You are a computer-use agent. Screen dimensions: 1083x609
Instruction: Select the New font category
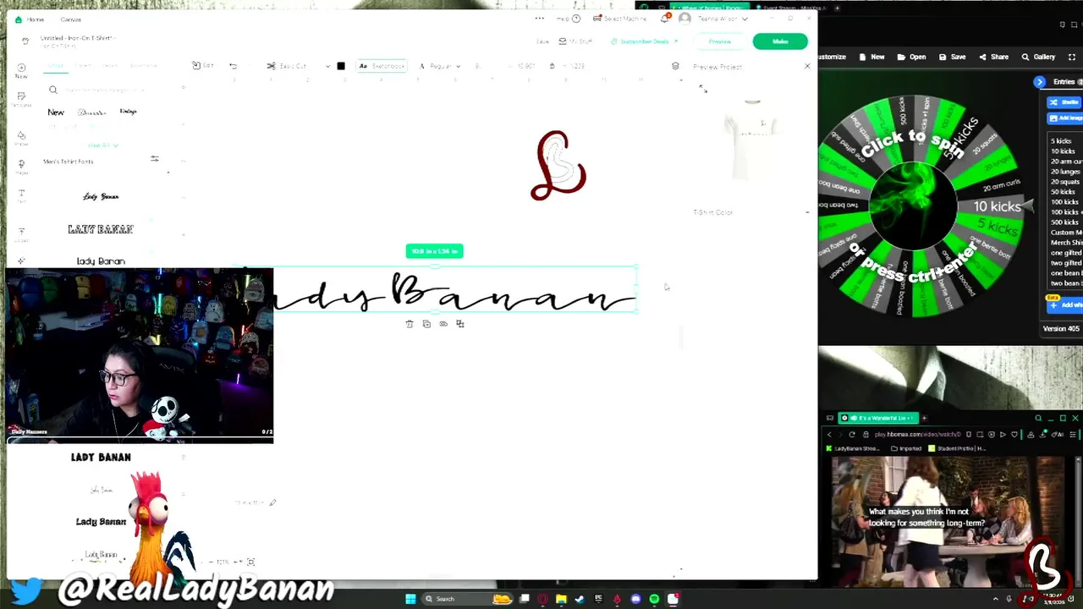(x=55, y=112)
